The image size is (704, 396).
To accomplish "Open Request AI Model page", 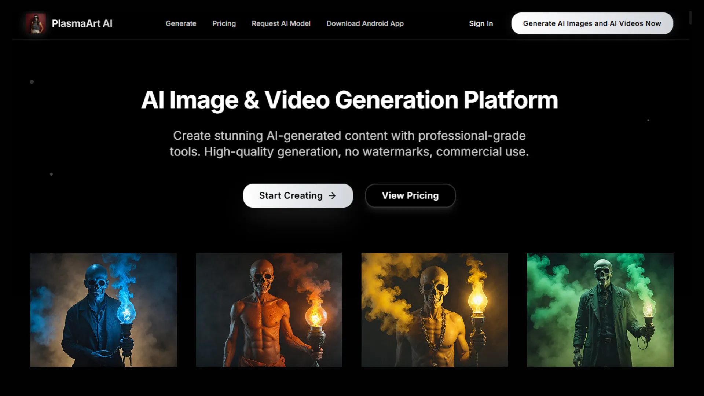I will [x=281, y=23].
